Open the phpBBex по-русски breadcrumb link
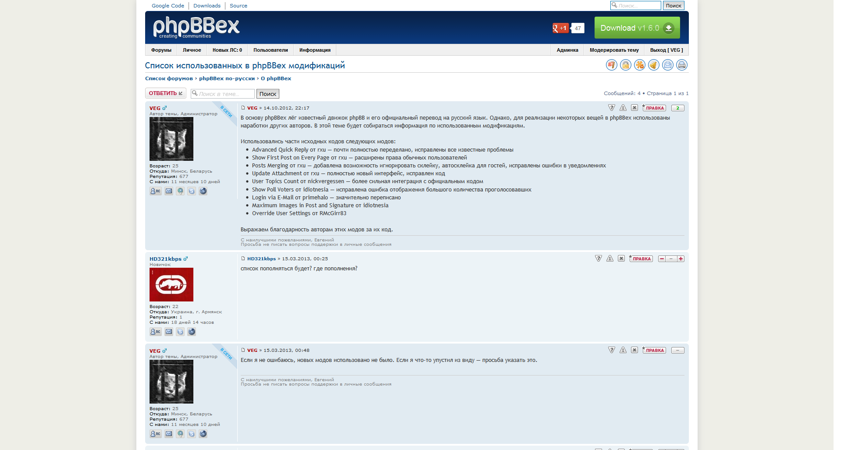Screen dimensions: 841x450 click(x=227, y=78)
